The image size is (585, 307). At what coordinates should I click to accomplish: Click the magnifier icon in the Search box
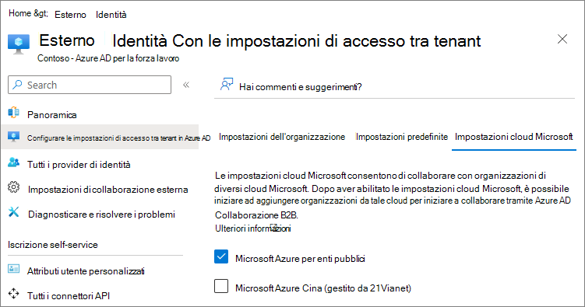[x=17, y=85]
